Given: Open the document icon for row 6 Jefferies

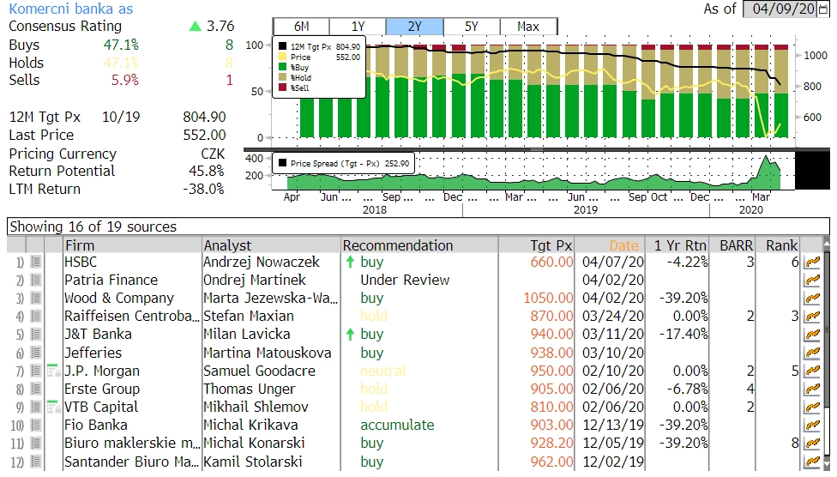Looking at the screenshot, I should pyautogui.click(x=36, y=353).
